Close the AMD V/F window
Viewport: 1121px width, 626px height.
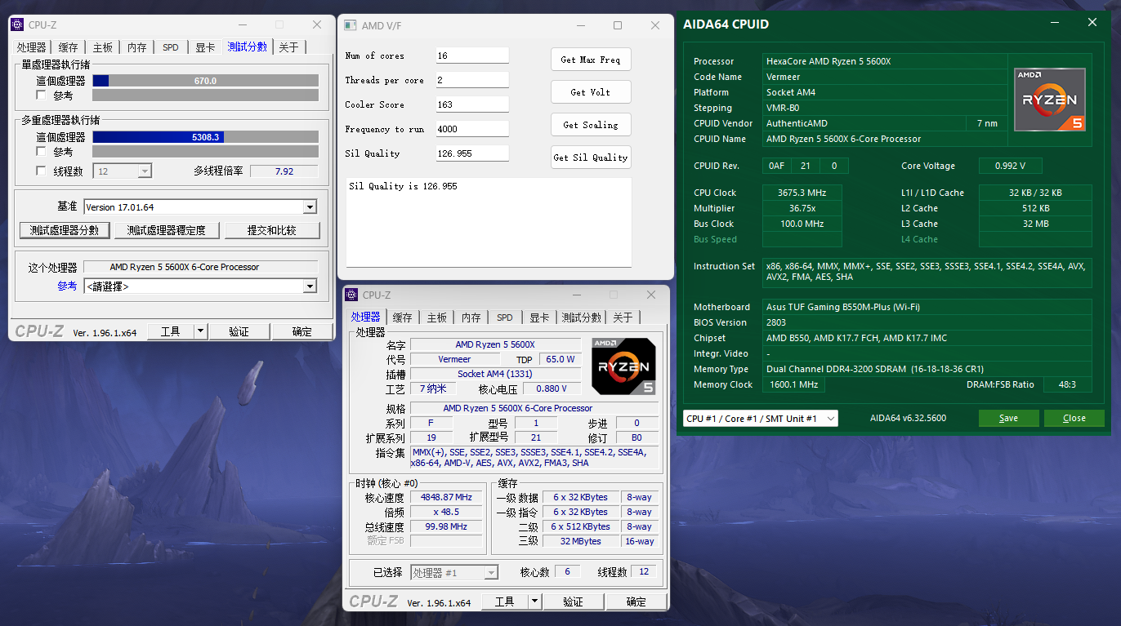(654, 25)
